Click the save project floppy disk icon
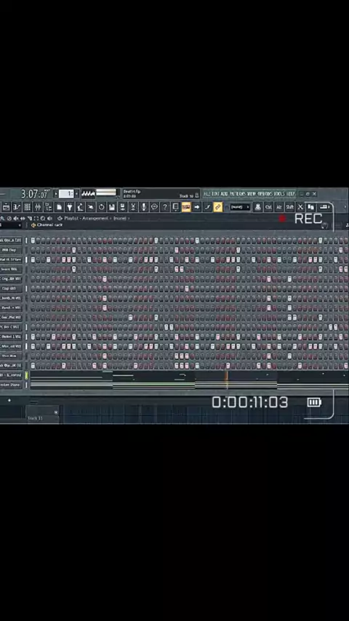349x621 pixels. 112,207
